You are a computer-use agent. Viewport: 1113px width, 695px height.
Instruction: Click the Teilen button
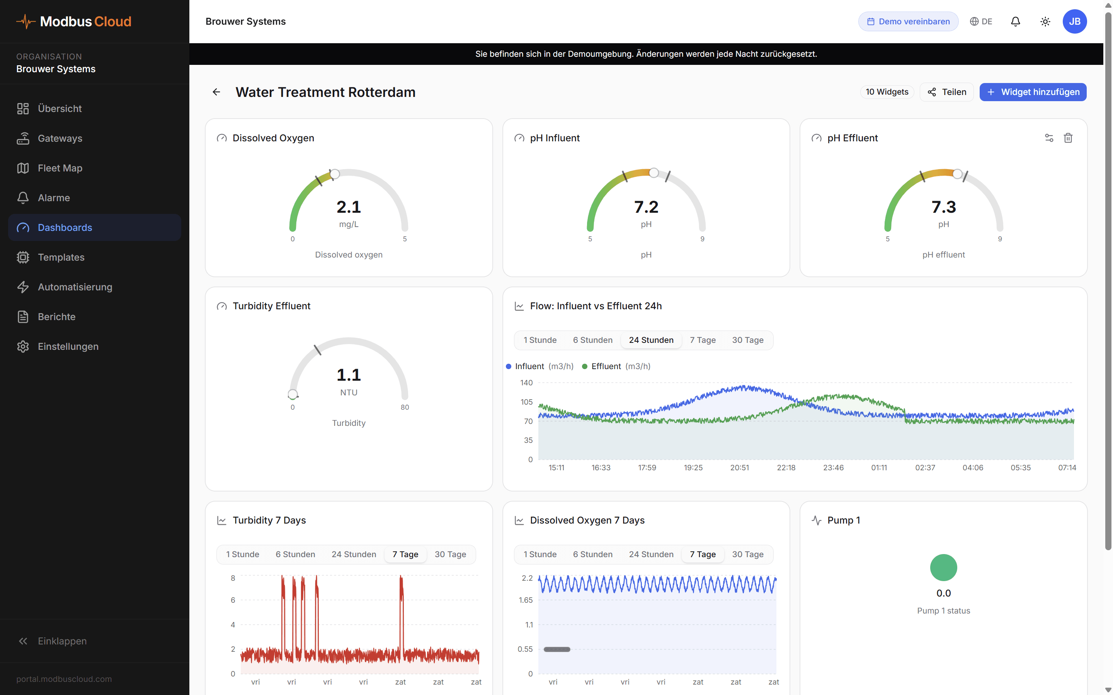(946, 92)
